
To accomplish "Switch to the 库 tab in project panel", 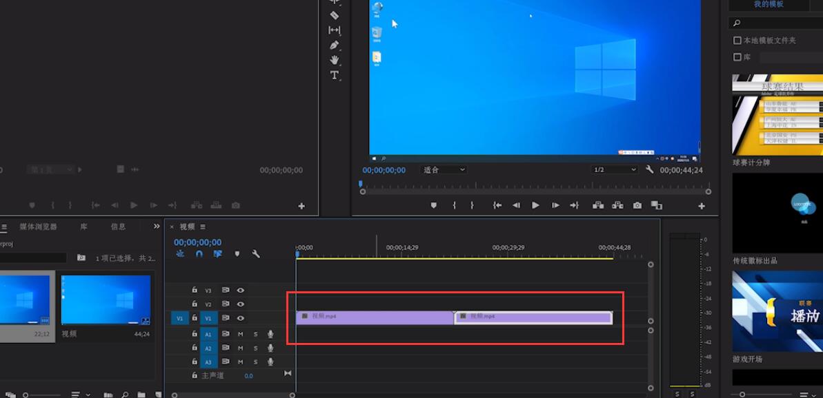I will pos(84,227).
